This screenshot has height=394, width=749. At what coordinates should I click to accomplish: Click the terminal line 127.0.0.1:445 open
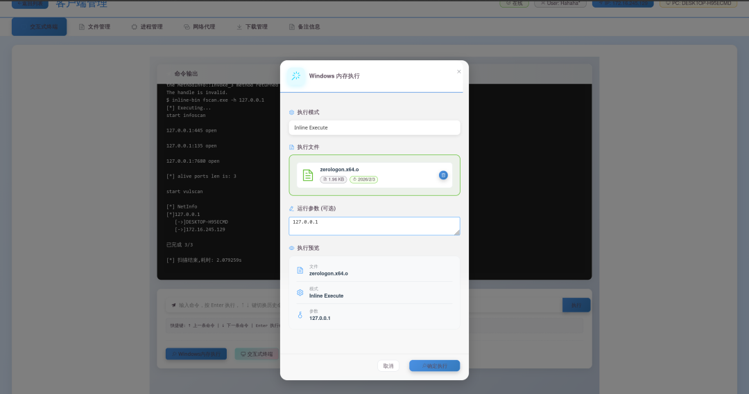[191, 130]
